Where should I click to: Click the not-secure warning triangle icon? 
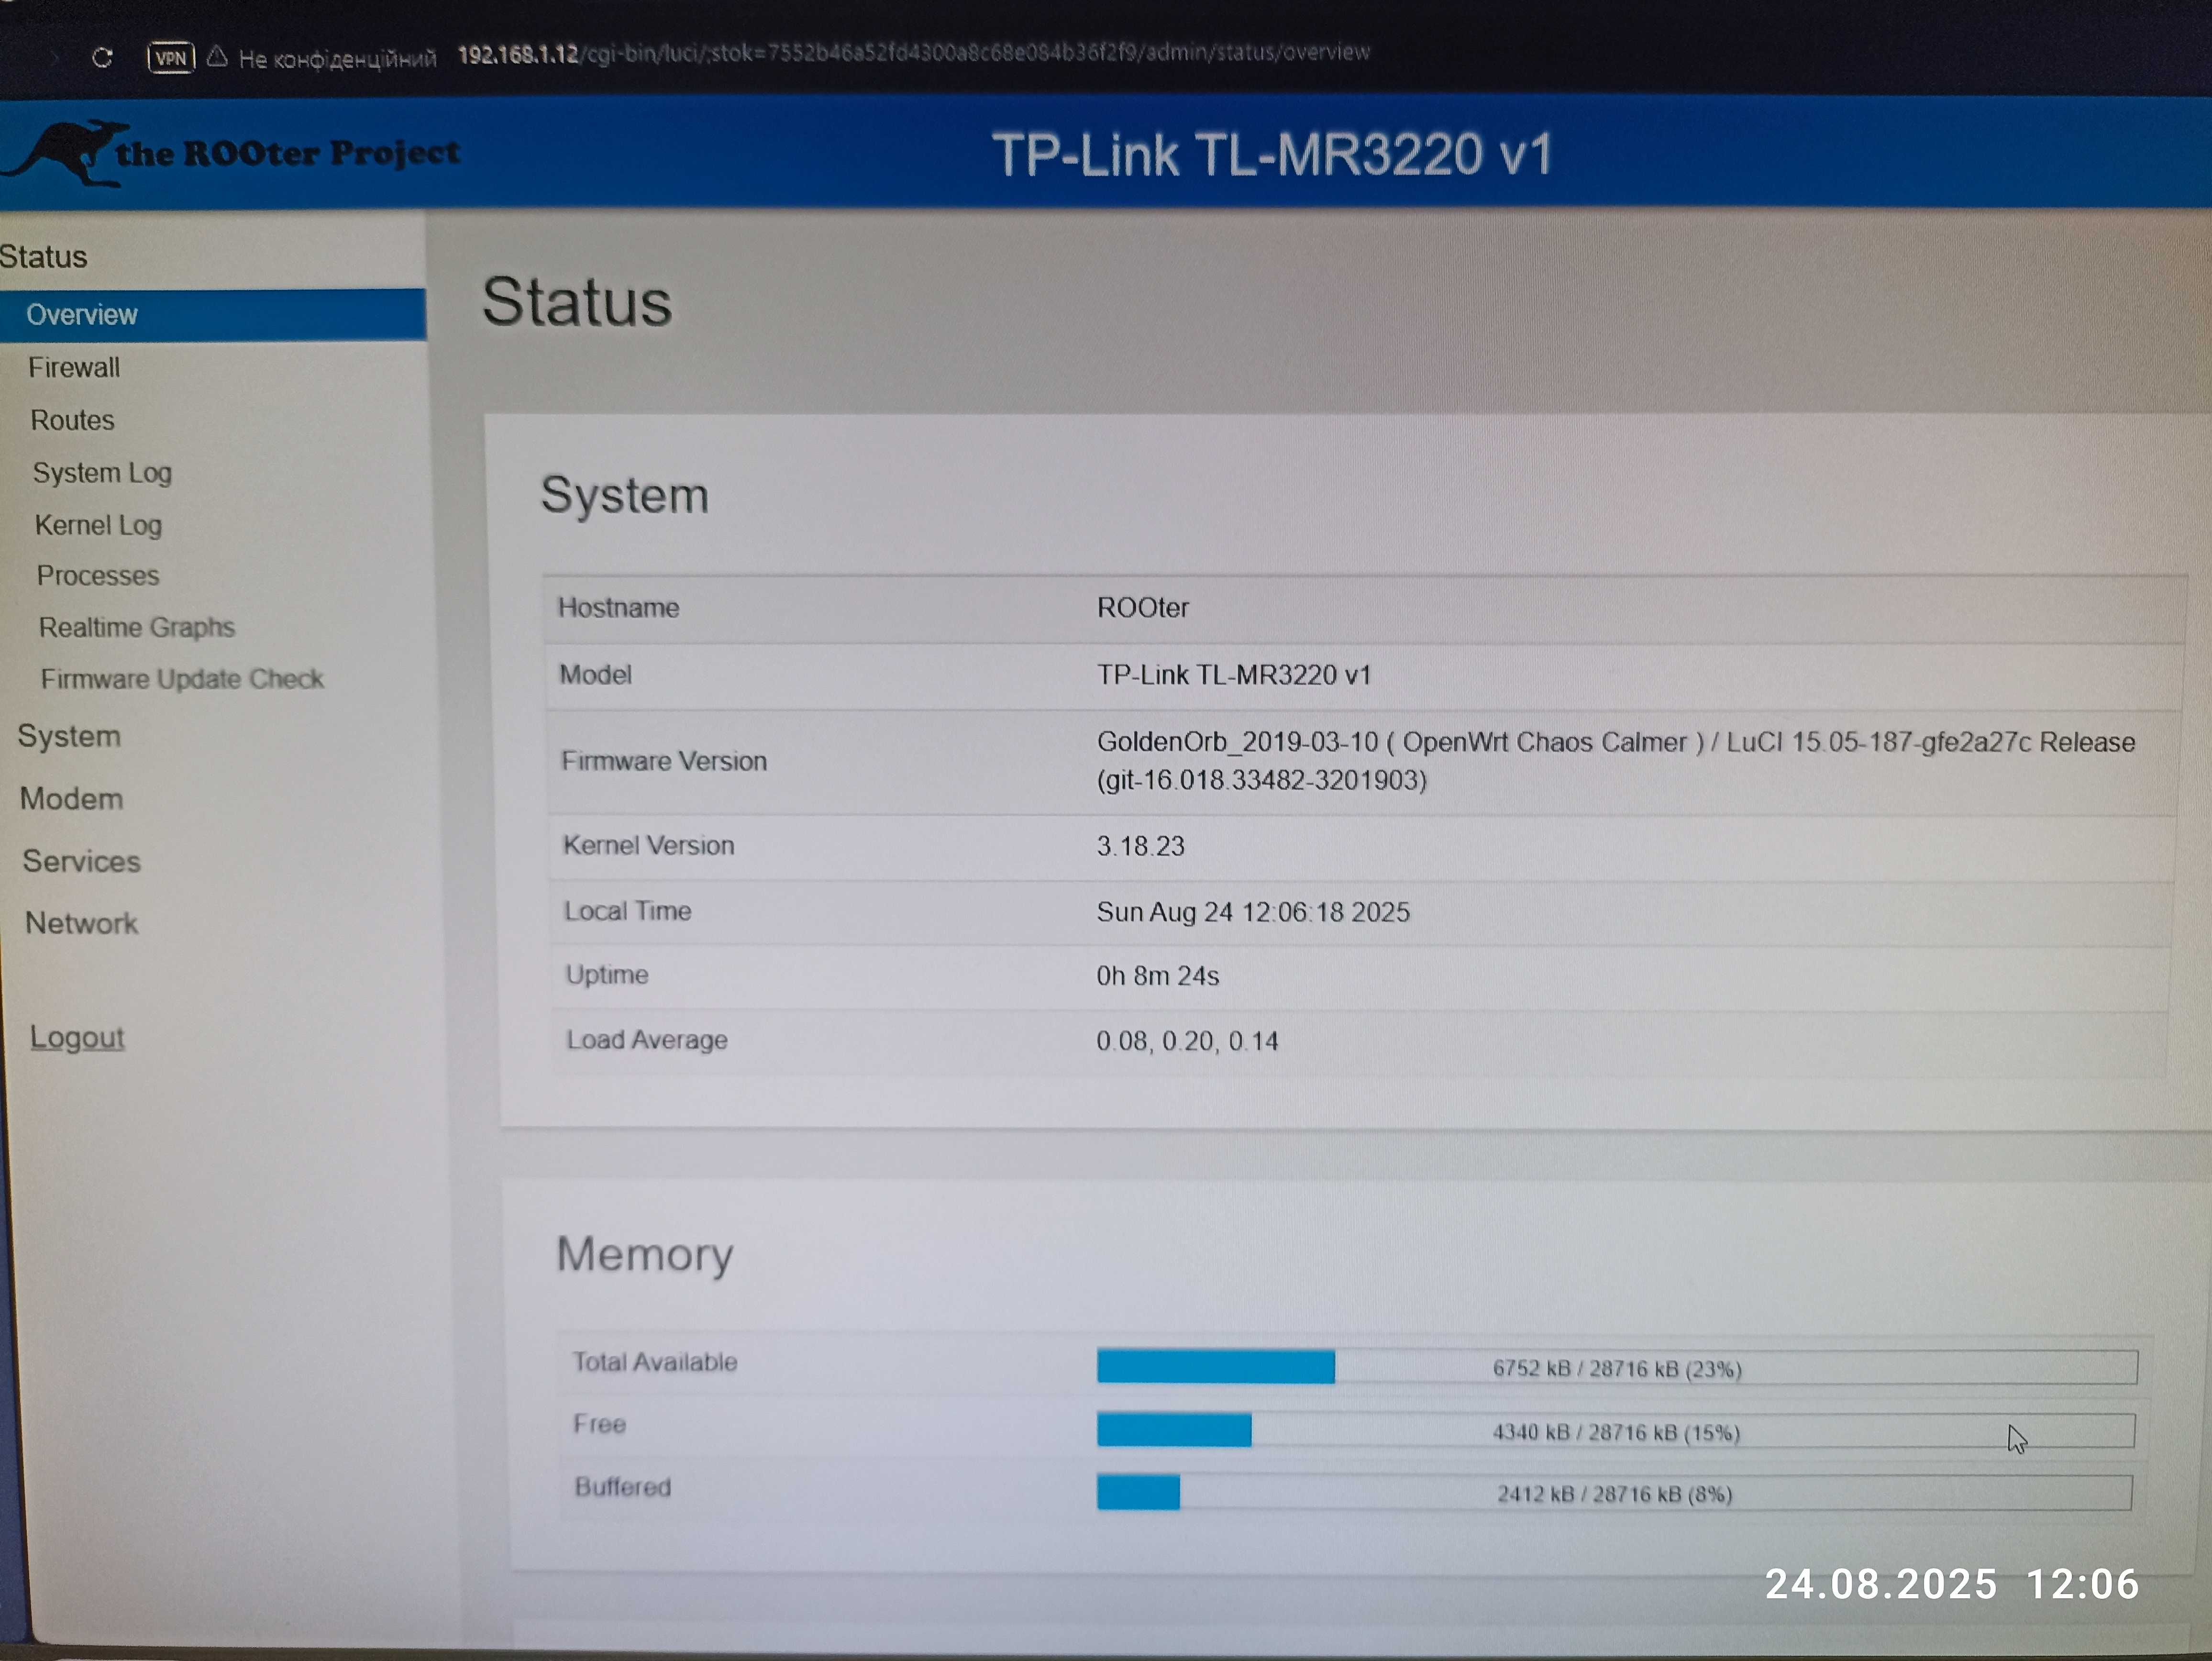click(217, 57)
